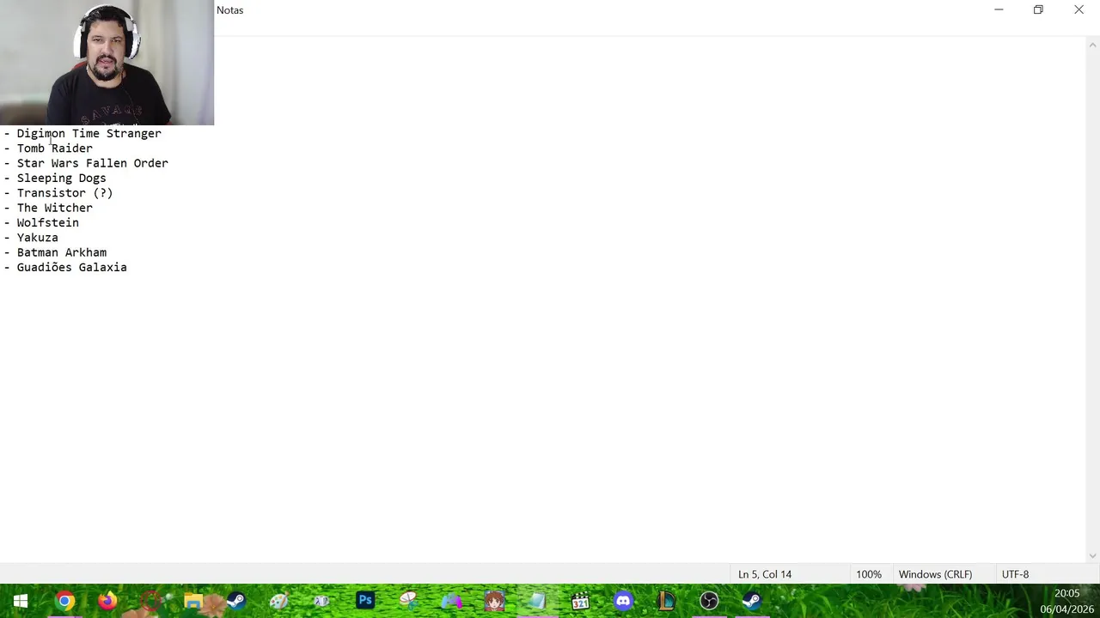The width and height of the screenshot is (1100, 618).
Task: Click 'The Witcher' line
Action: click(55, 208)
